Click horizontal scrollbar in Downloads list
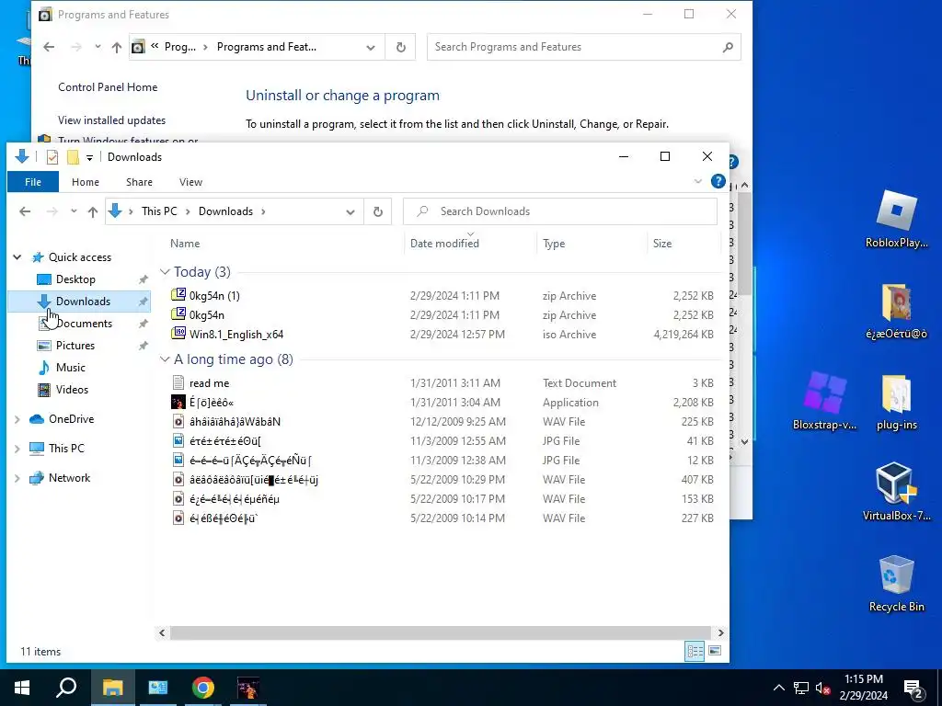 pos(441,632)
